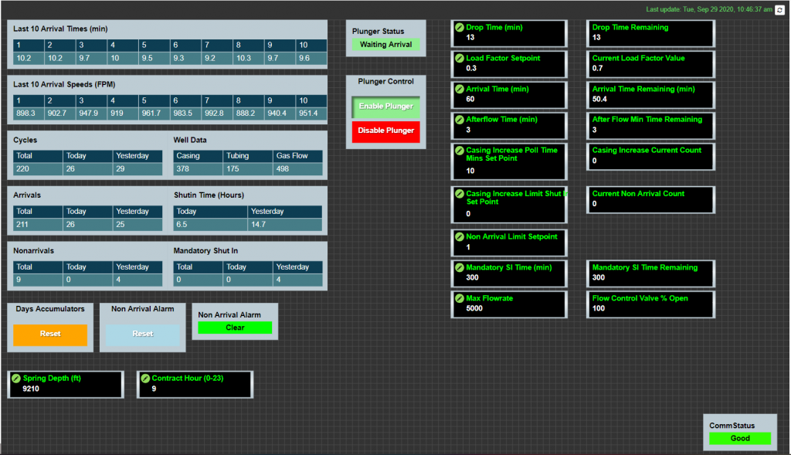
Task: Click the edit icon for Max Flowrate
Action: pyautogui.click(x=460, y=299)
